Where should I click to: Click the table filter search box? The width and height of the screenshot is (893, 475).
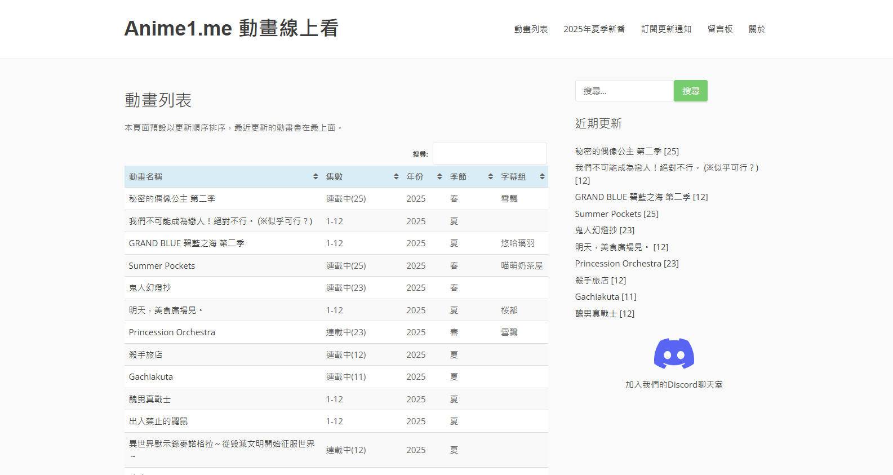pos(489,154)
